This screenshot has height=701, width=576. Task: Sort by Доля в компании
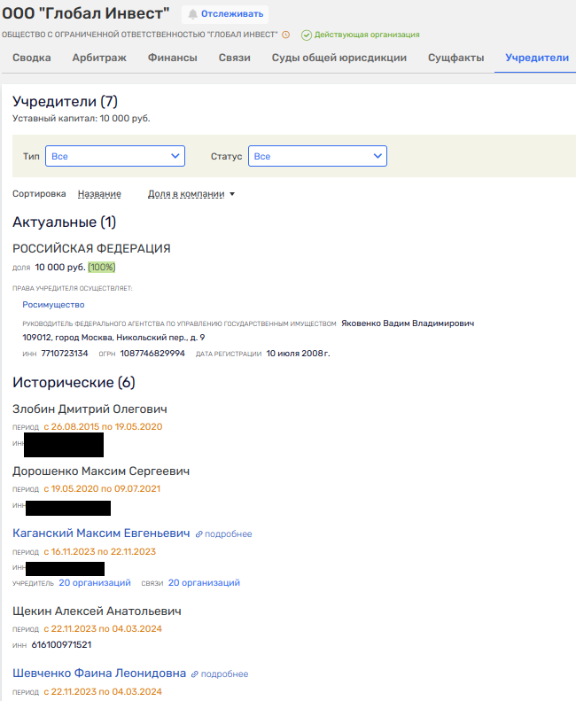point(186,194)
